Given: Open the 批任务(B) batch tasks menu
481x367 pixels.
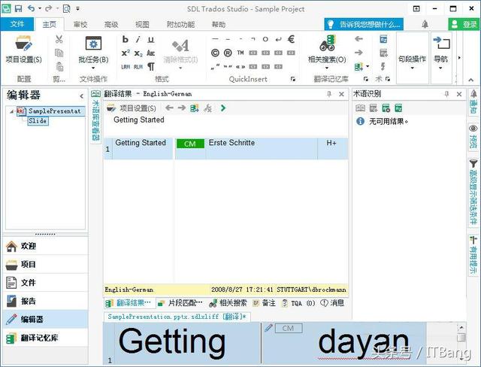Looking at the screenshot, I should tap(93, 52).
